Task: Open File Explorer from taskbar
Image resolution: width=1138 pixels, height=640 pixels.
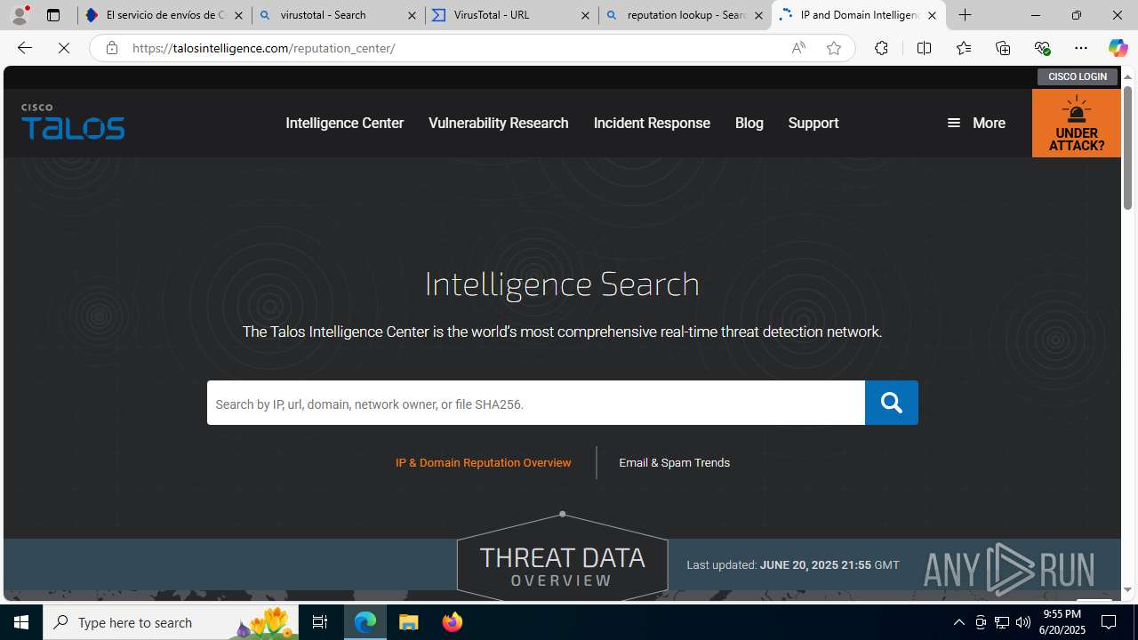Action: click(x=409, y=622)
